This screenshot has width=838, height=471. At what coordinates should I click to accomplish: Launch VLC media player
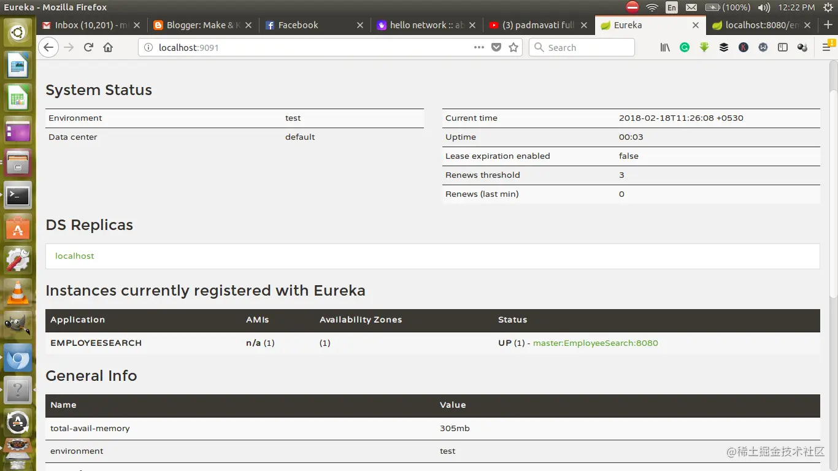(x=18, y=294)
